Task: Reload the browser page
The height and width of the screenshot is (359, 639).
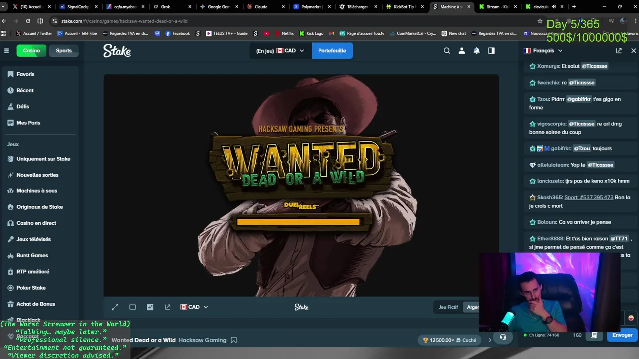Action: tap(28, 21)
